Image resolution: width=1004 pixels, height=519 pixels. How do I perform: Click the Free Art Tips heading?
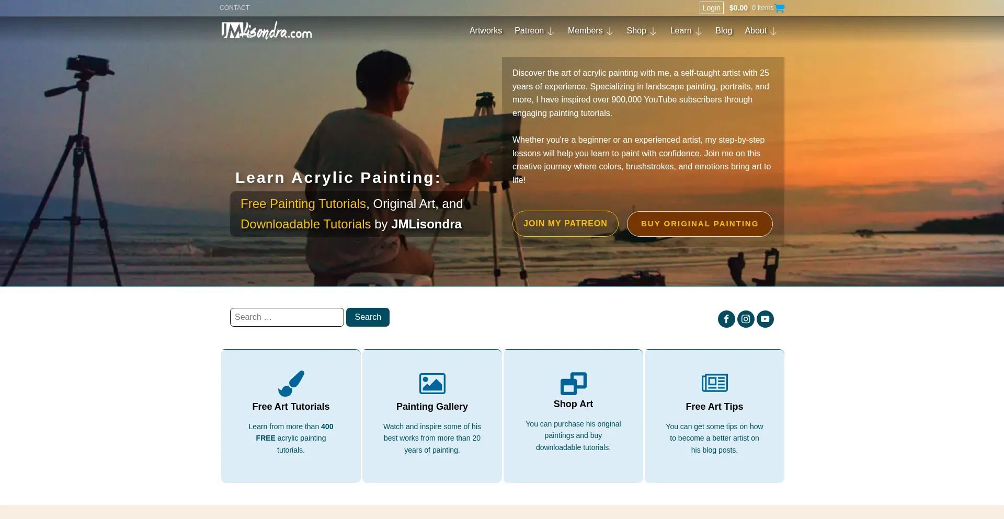714,407
